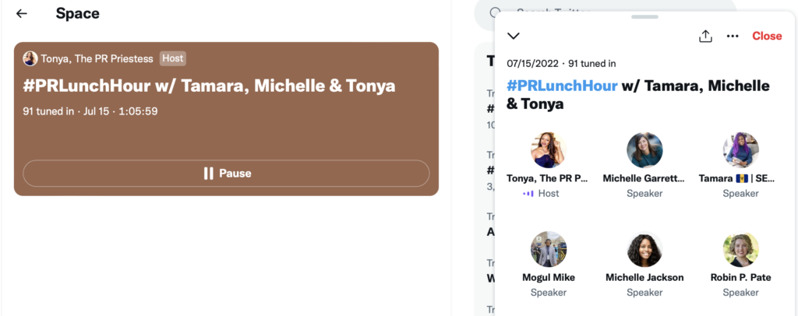Open Tonya's host avatar in speaker grid
The height and width of the screenshot is (316, 798).
548,150
